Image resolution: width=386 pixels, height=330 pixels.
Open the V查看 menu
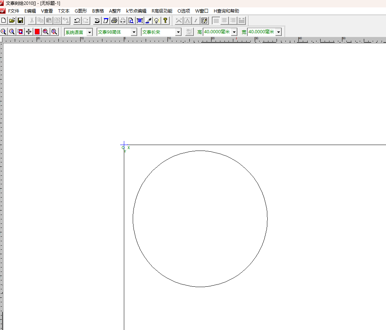pyautogui.click(x=47, y=11)
